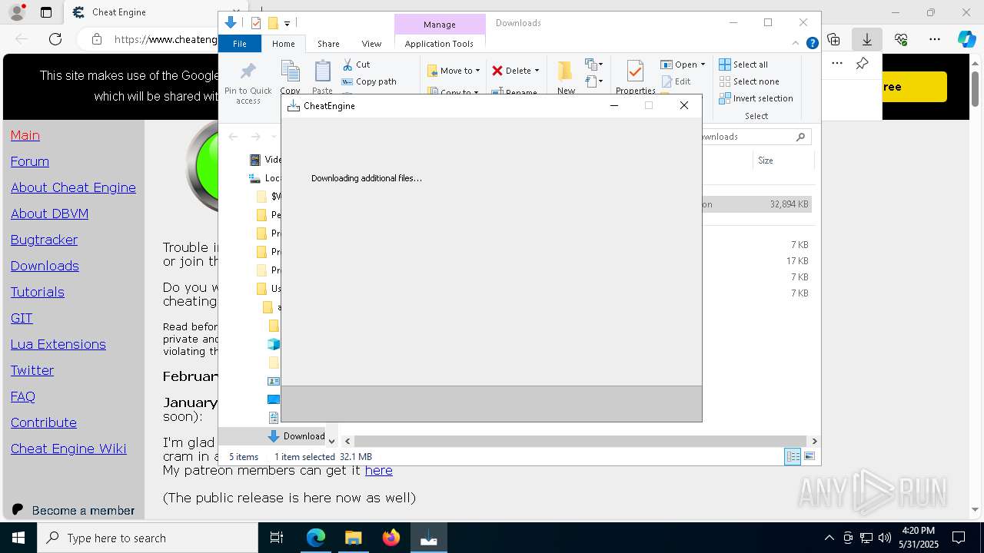Click Type here to search box
This screenshot has height=553, width=984.
(148, 538)
